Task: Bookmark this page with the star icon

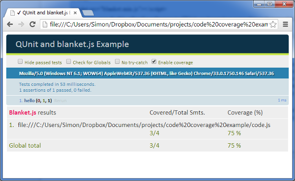Action: pyautogui.click(x=273, y=25)
